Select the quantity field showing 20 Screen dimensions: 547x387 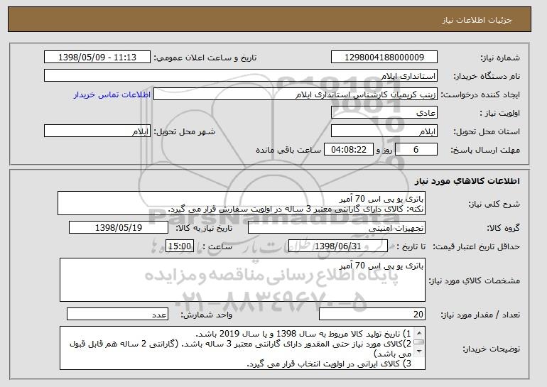coord(372,314)
